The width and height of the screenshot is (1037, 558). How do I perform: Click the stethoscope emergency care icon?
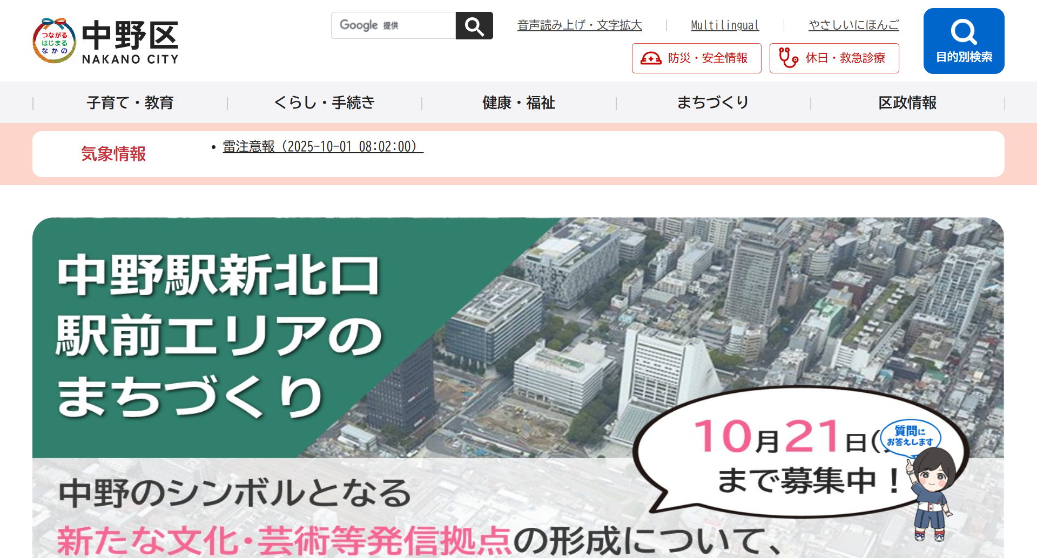click(787, 58)
